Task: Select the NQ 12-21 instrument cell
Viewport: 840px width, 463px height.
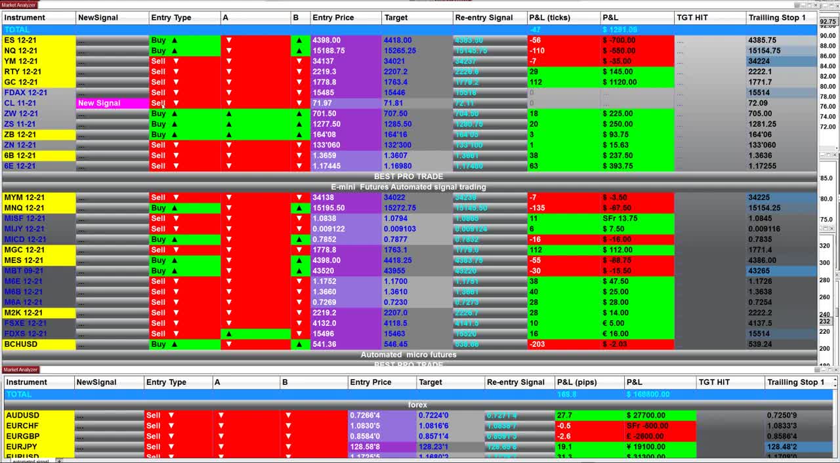Action: (x=39, y=50)
